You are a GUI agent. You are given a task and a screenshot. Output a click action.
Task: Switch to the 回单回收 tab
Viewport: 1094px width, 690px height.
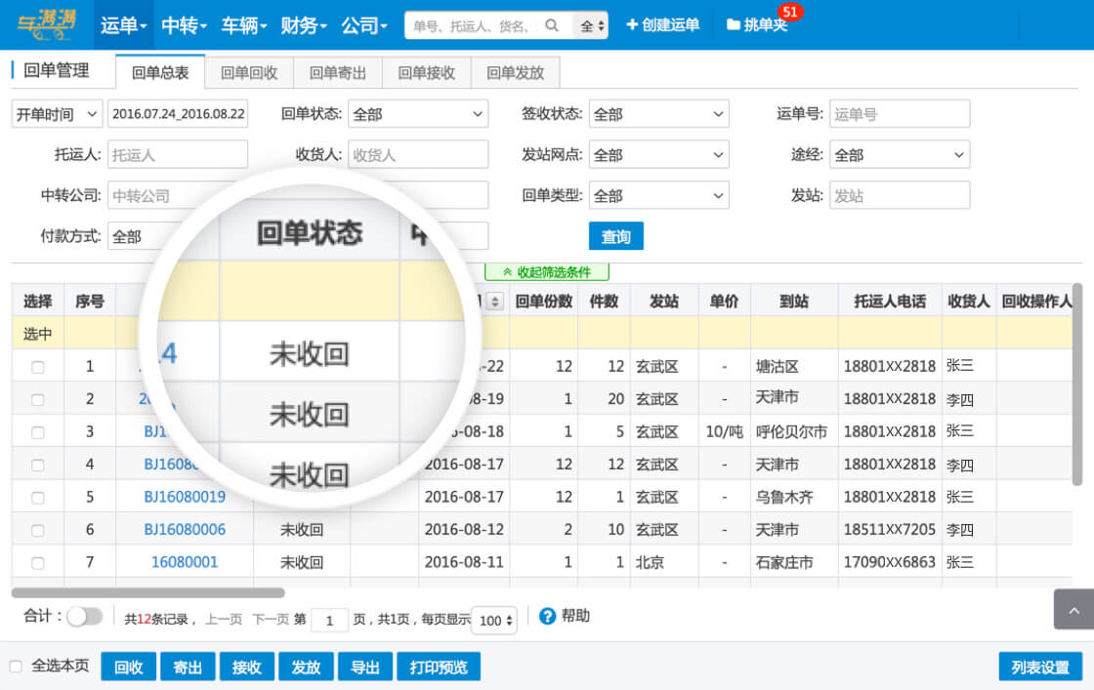249,72
